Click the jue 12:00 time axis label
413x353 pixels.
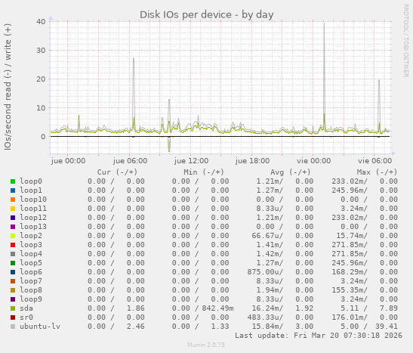[191, 161]
